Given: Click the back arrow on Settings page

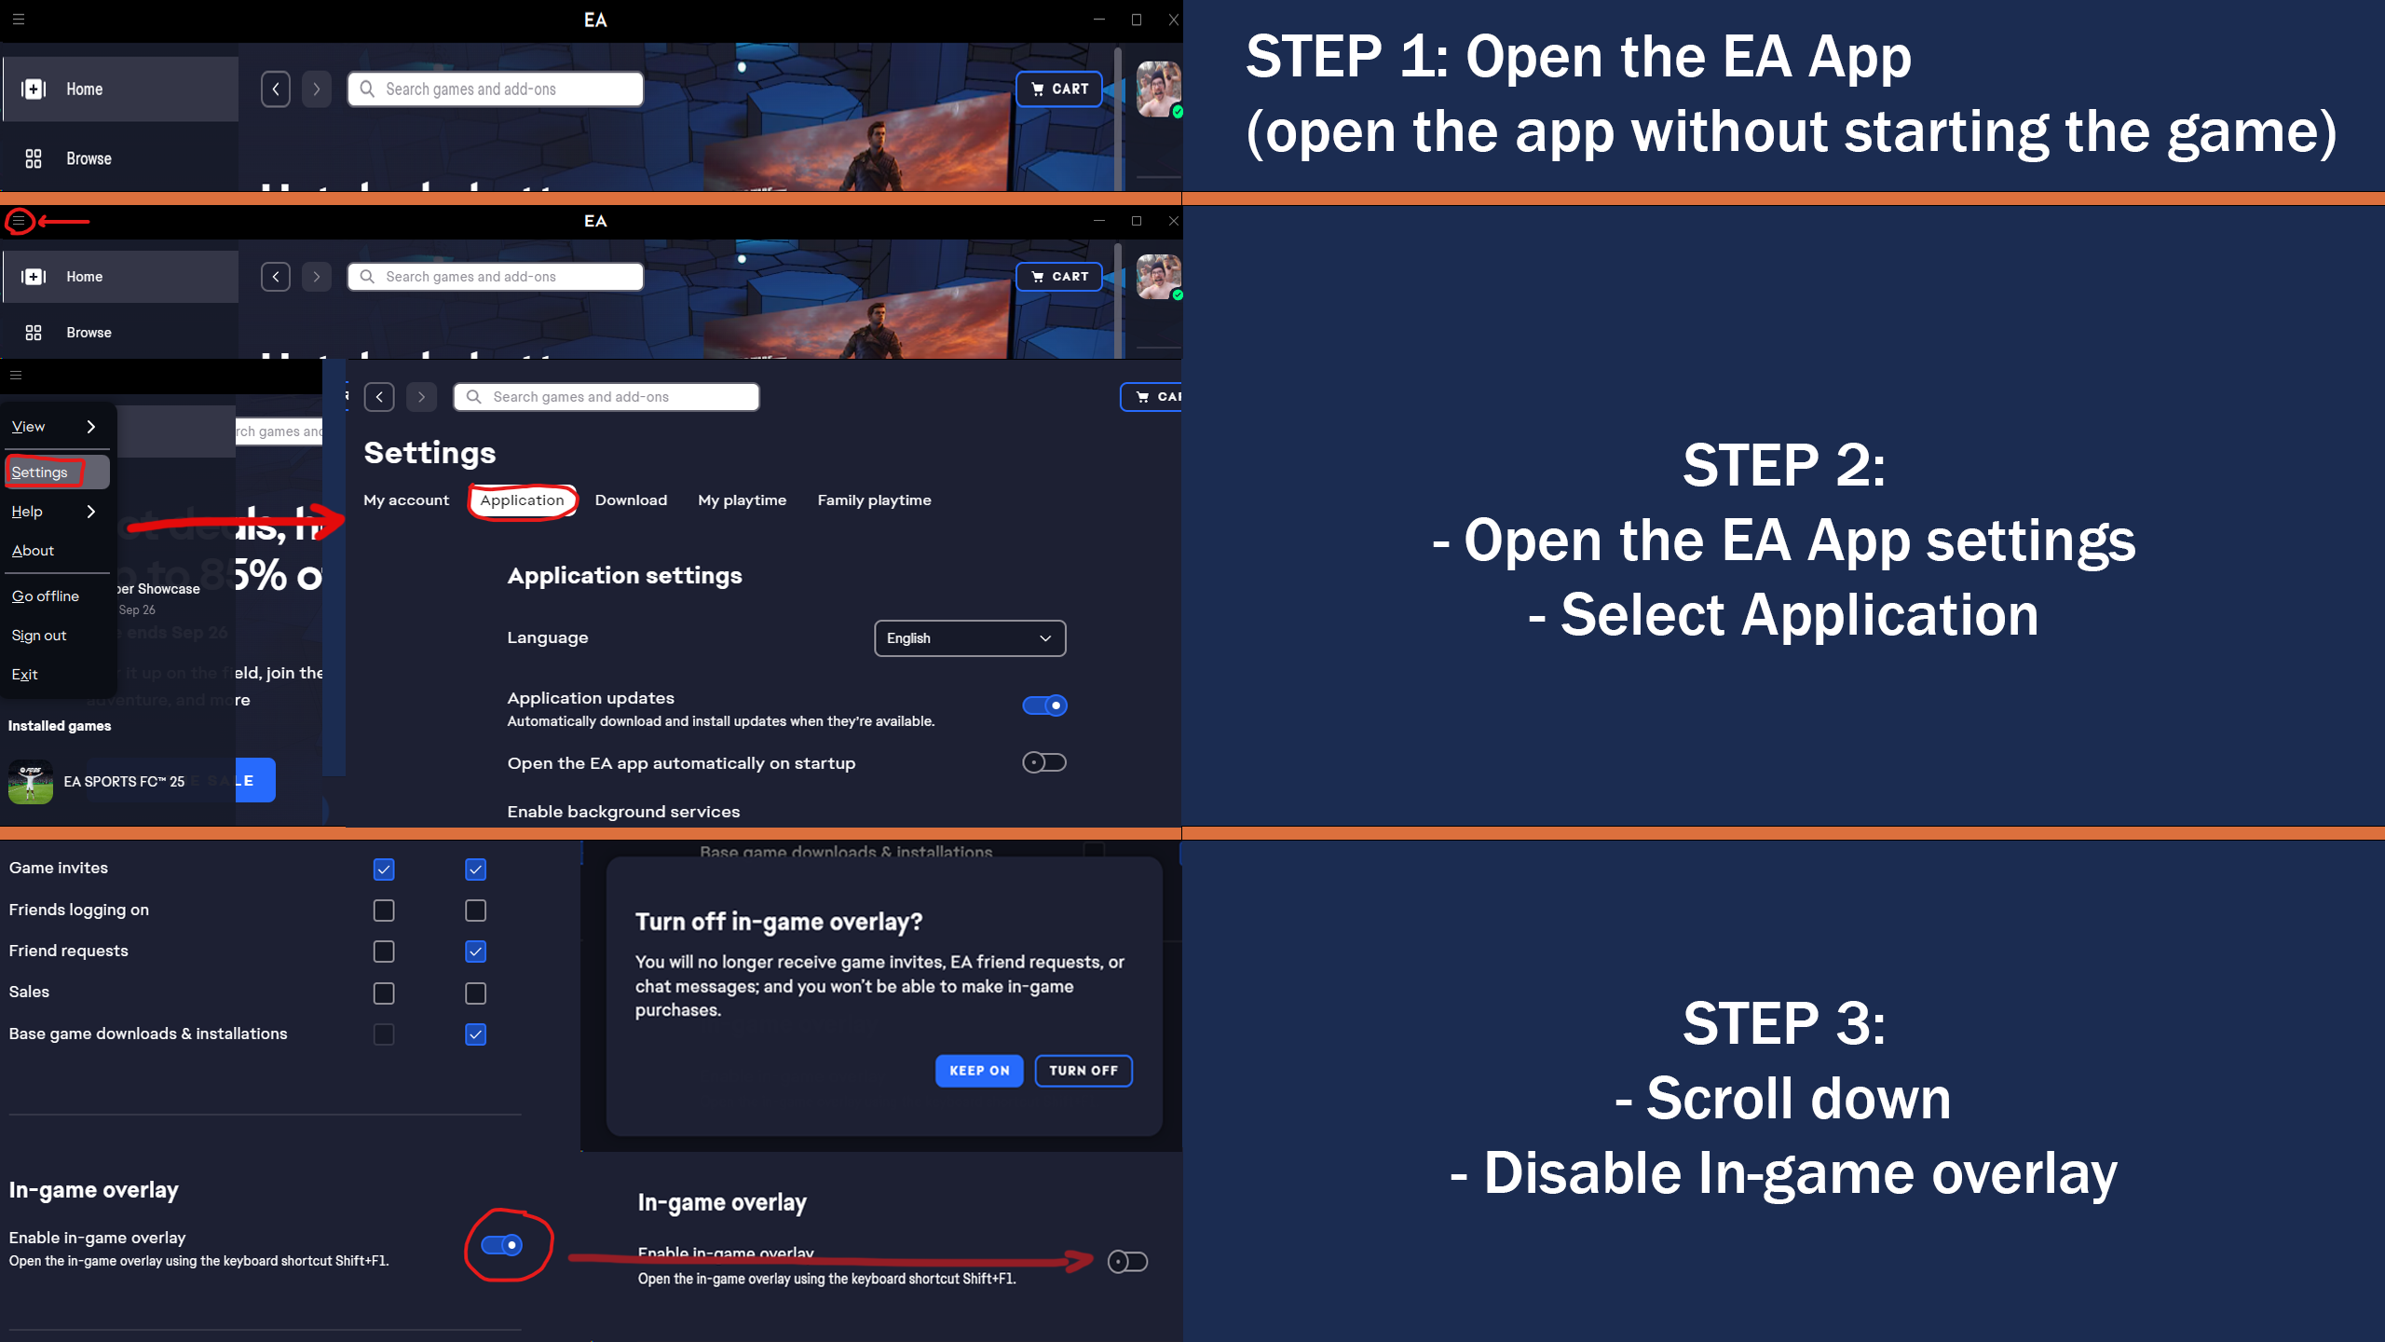Looking at the screenshot, I should [379, 397].
